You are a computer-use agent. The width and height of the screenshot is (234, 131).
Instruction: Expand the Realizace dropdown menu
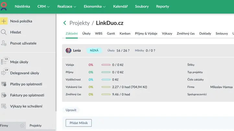[x=66, y=6]
